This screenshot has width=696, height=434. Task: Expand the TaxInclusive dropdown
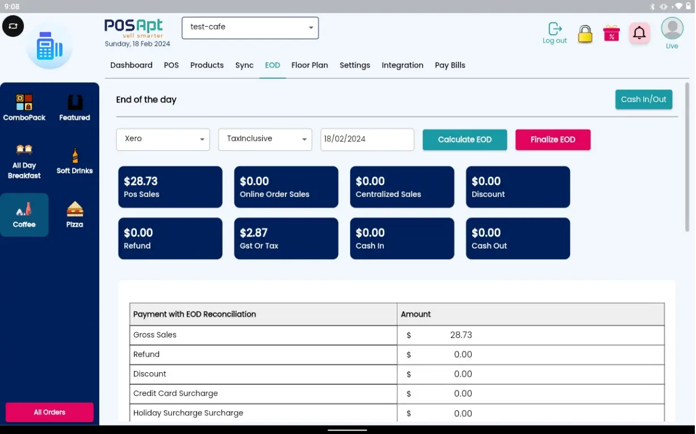[x=265, y=140]
